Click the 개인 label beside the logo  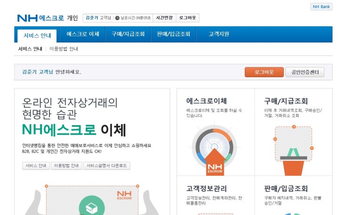pyautogui.click(x=73, y=18)
